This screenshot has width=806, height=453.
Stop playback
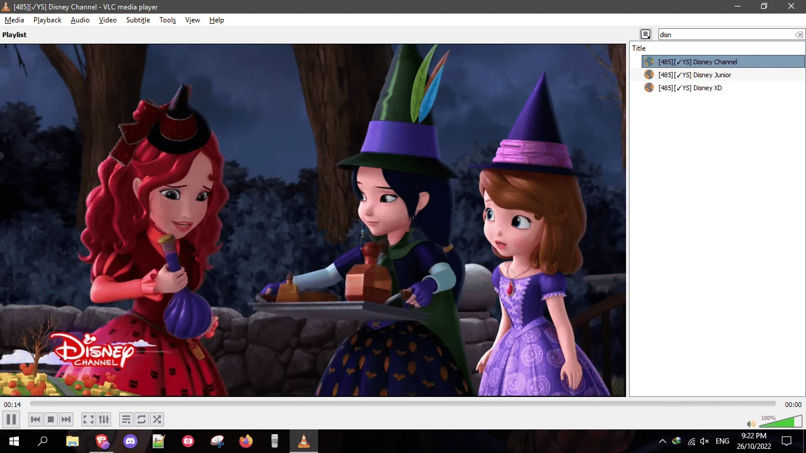pyautogui.click(x=51, y=419)
